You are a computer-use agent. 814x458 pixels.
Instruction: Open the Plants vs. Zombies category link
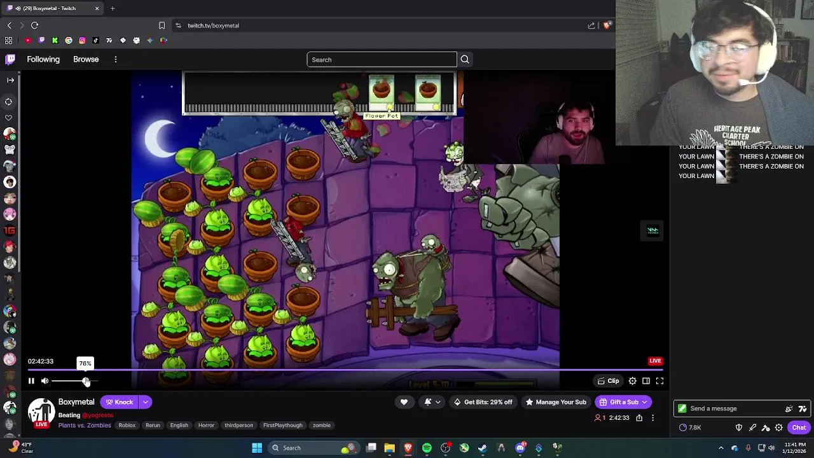(x=85, y=425)
